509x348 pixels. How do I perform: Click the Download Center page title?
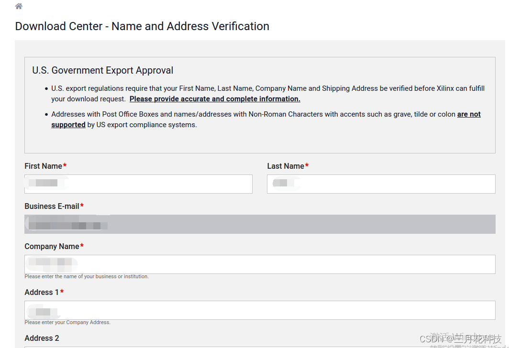pos(142,26)
